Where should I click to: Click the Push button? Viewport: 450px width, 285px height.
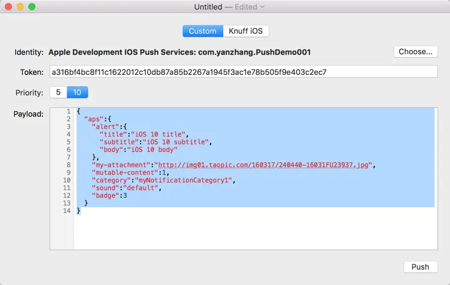coord(421,267)
